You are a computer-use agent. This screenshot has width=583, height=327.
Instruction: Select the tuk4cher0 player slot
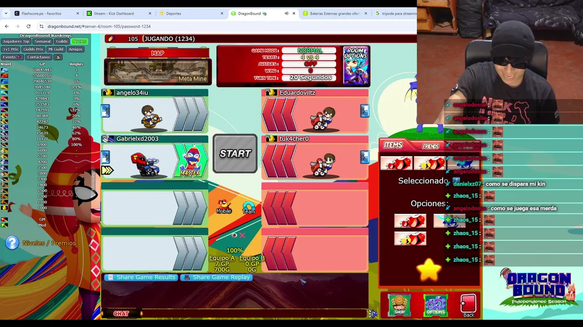click(x=315, y=157)
